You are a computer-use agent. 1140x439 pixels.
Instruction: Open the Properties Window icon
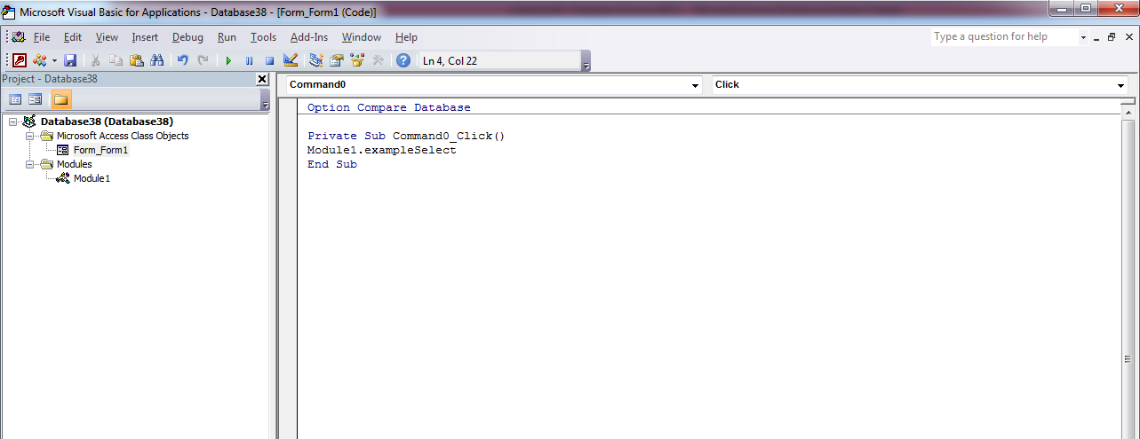coord(337,60)
